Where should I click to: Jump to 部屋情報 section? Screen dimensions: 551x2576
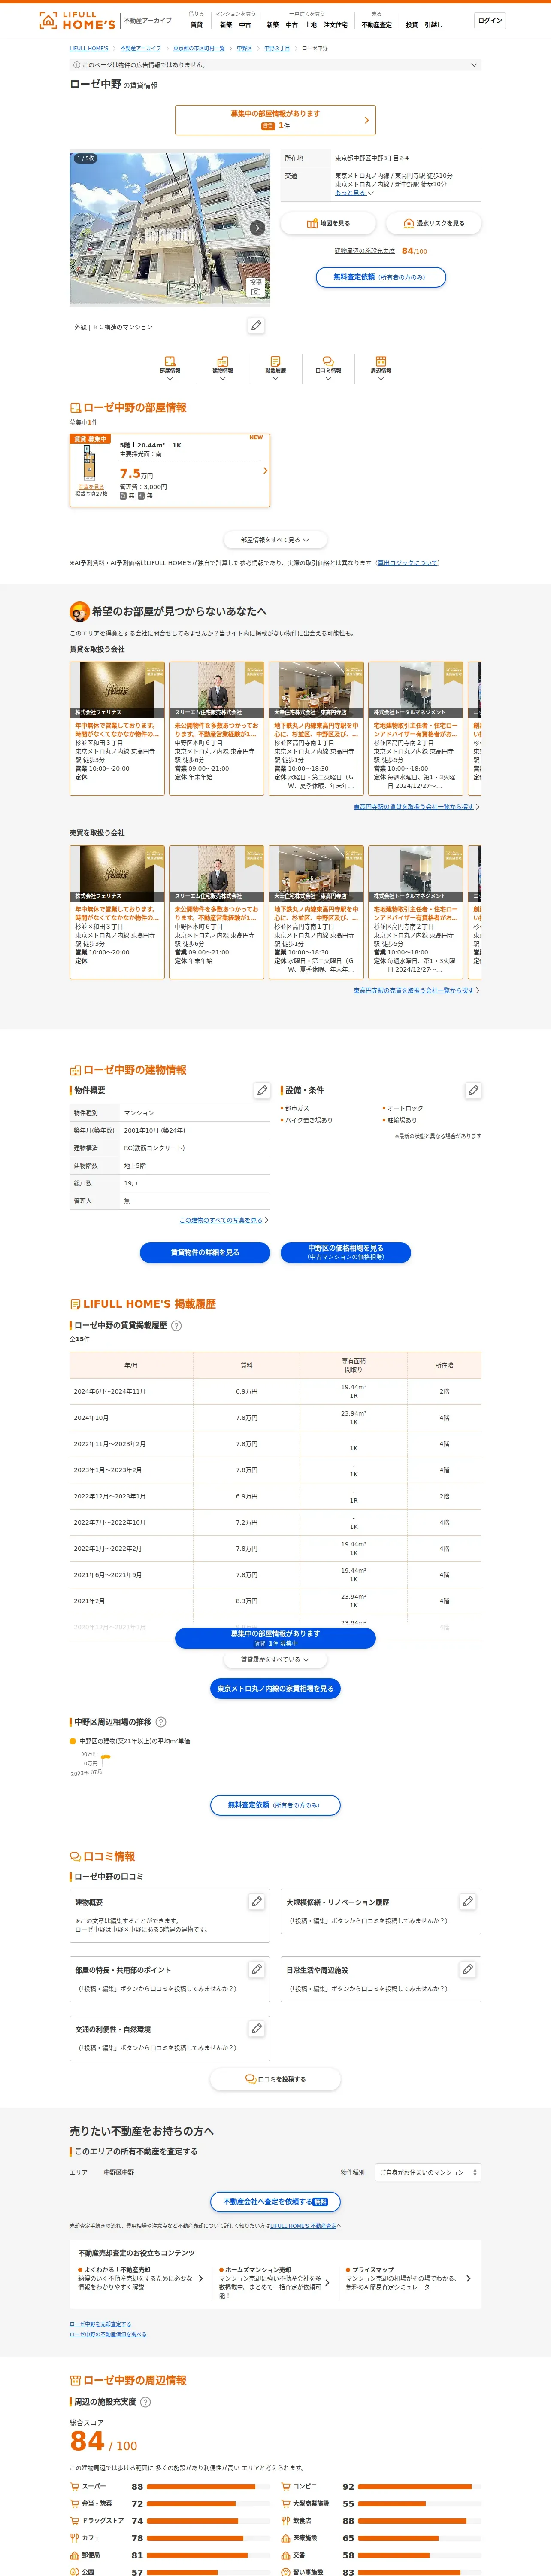coord(170,367)
